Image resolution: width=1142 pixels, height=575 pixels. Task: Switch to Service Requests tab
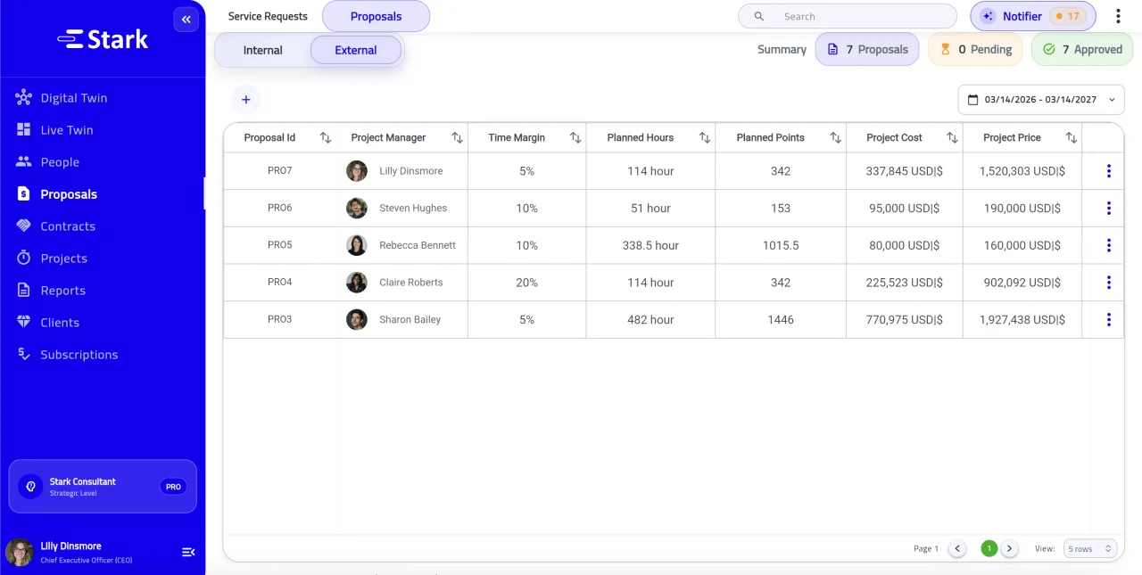click(x=268, y=16)
